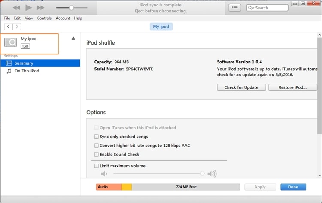The width and height of the screenshot is (322, 203).
Task: Click the low volume speaker icon
Action: [x=104, y=174]
